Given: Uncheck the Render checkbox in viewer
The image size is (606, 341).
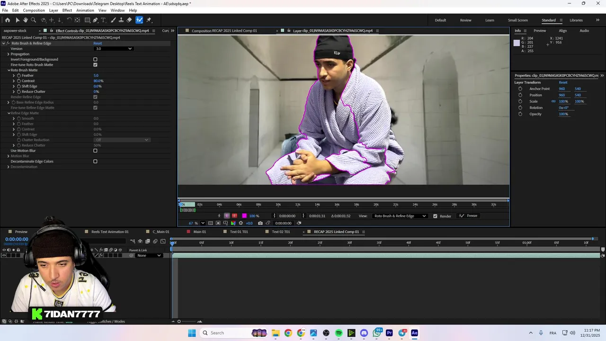Looking at the screenshot, I should (x=435, y=216).
